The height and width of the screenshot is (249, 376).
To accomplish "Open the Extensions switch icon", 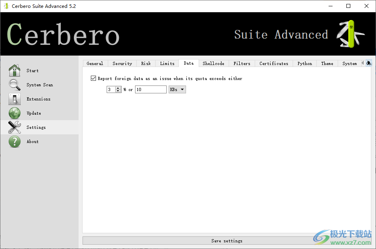I will click(x=15, y=99).
